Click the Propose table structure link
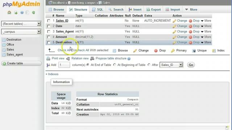This screenshot has width=232, height=130. 111,58
